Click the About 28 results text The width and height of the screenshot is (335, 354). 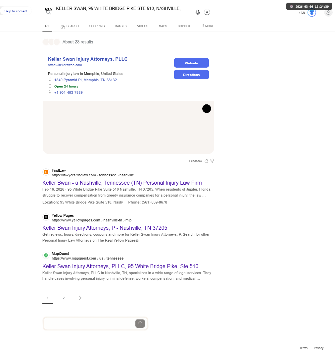[78, 42]
